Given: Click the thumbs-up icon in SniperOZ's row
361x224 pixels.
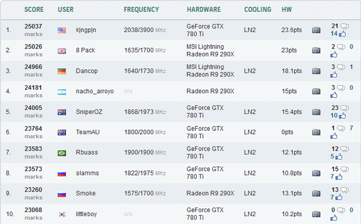Looking at the screenshot, I should (x=342, y=116).
